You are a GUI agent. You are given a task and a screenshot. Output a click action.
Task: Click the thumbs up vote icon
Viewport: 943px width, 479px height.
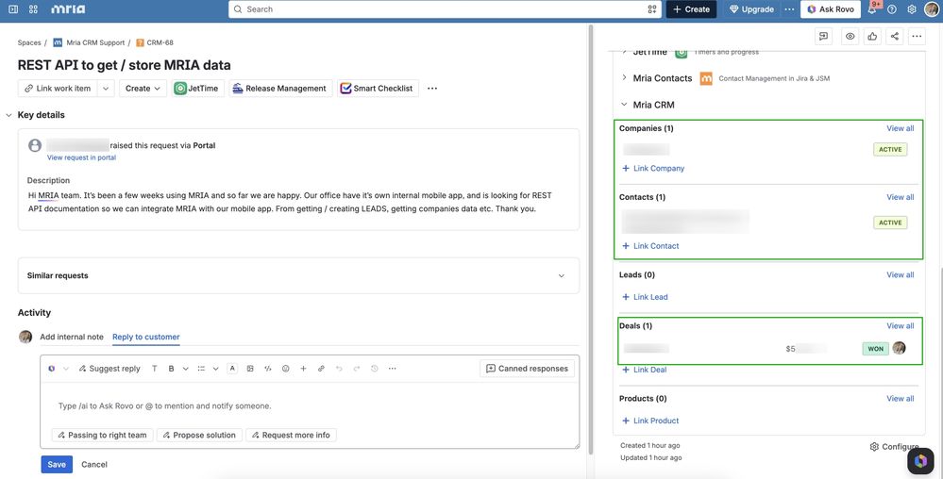pyautogui.click(x=872, y=36)
